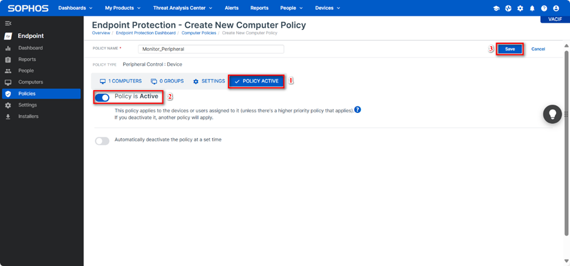Save the new computer policy
The width and height of the screenshot is (570, 266).
pos(510,49)
